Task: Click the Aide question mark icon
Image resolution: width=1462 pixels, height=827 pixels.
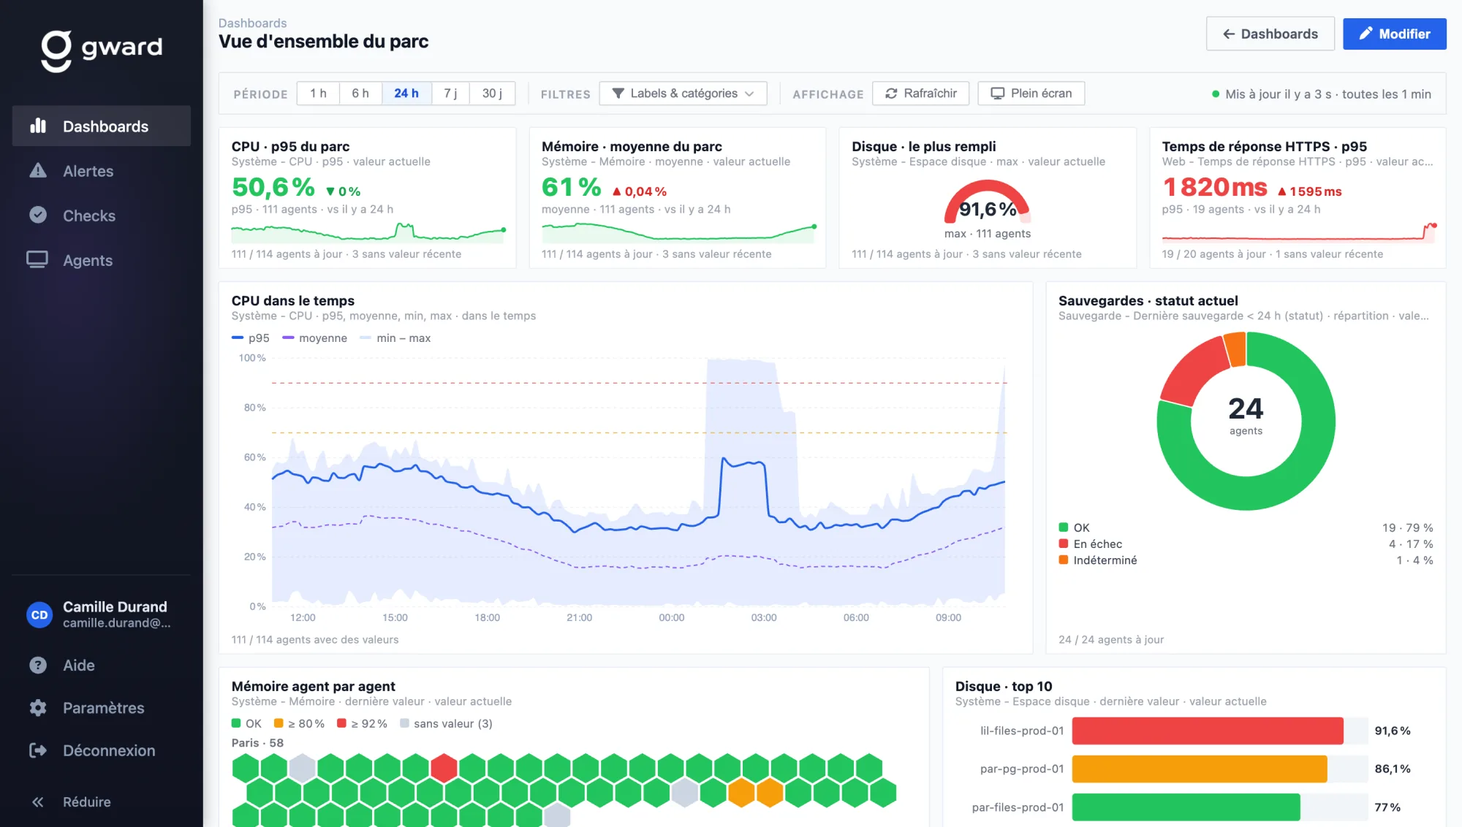Action: pos(38,665)
